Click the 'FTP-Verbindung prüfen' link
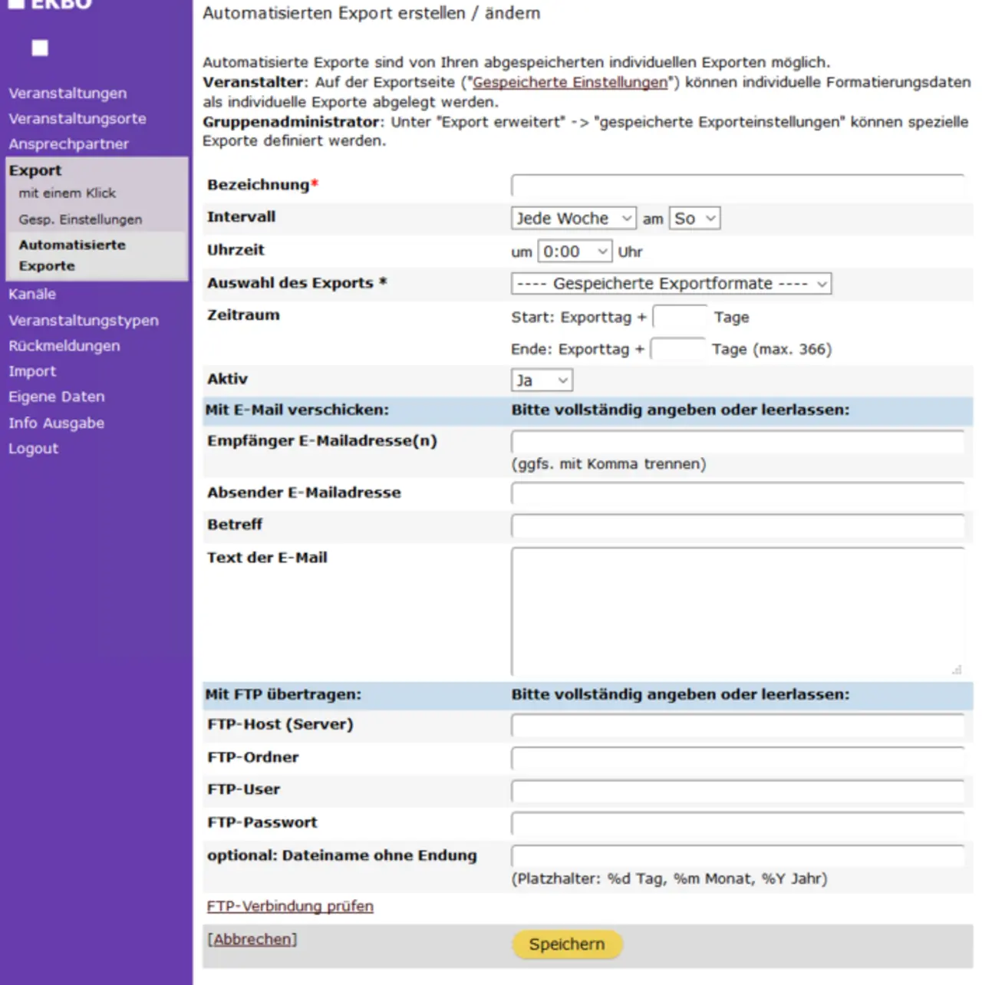 (290, 906)
